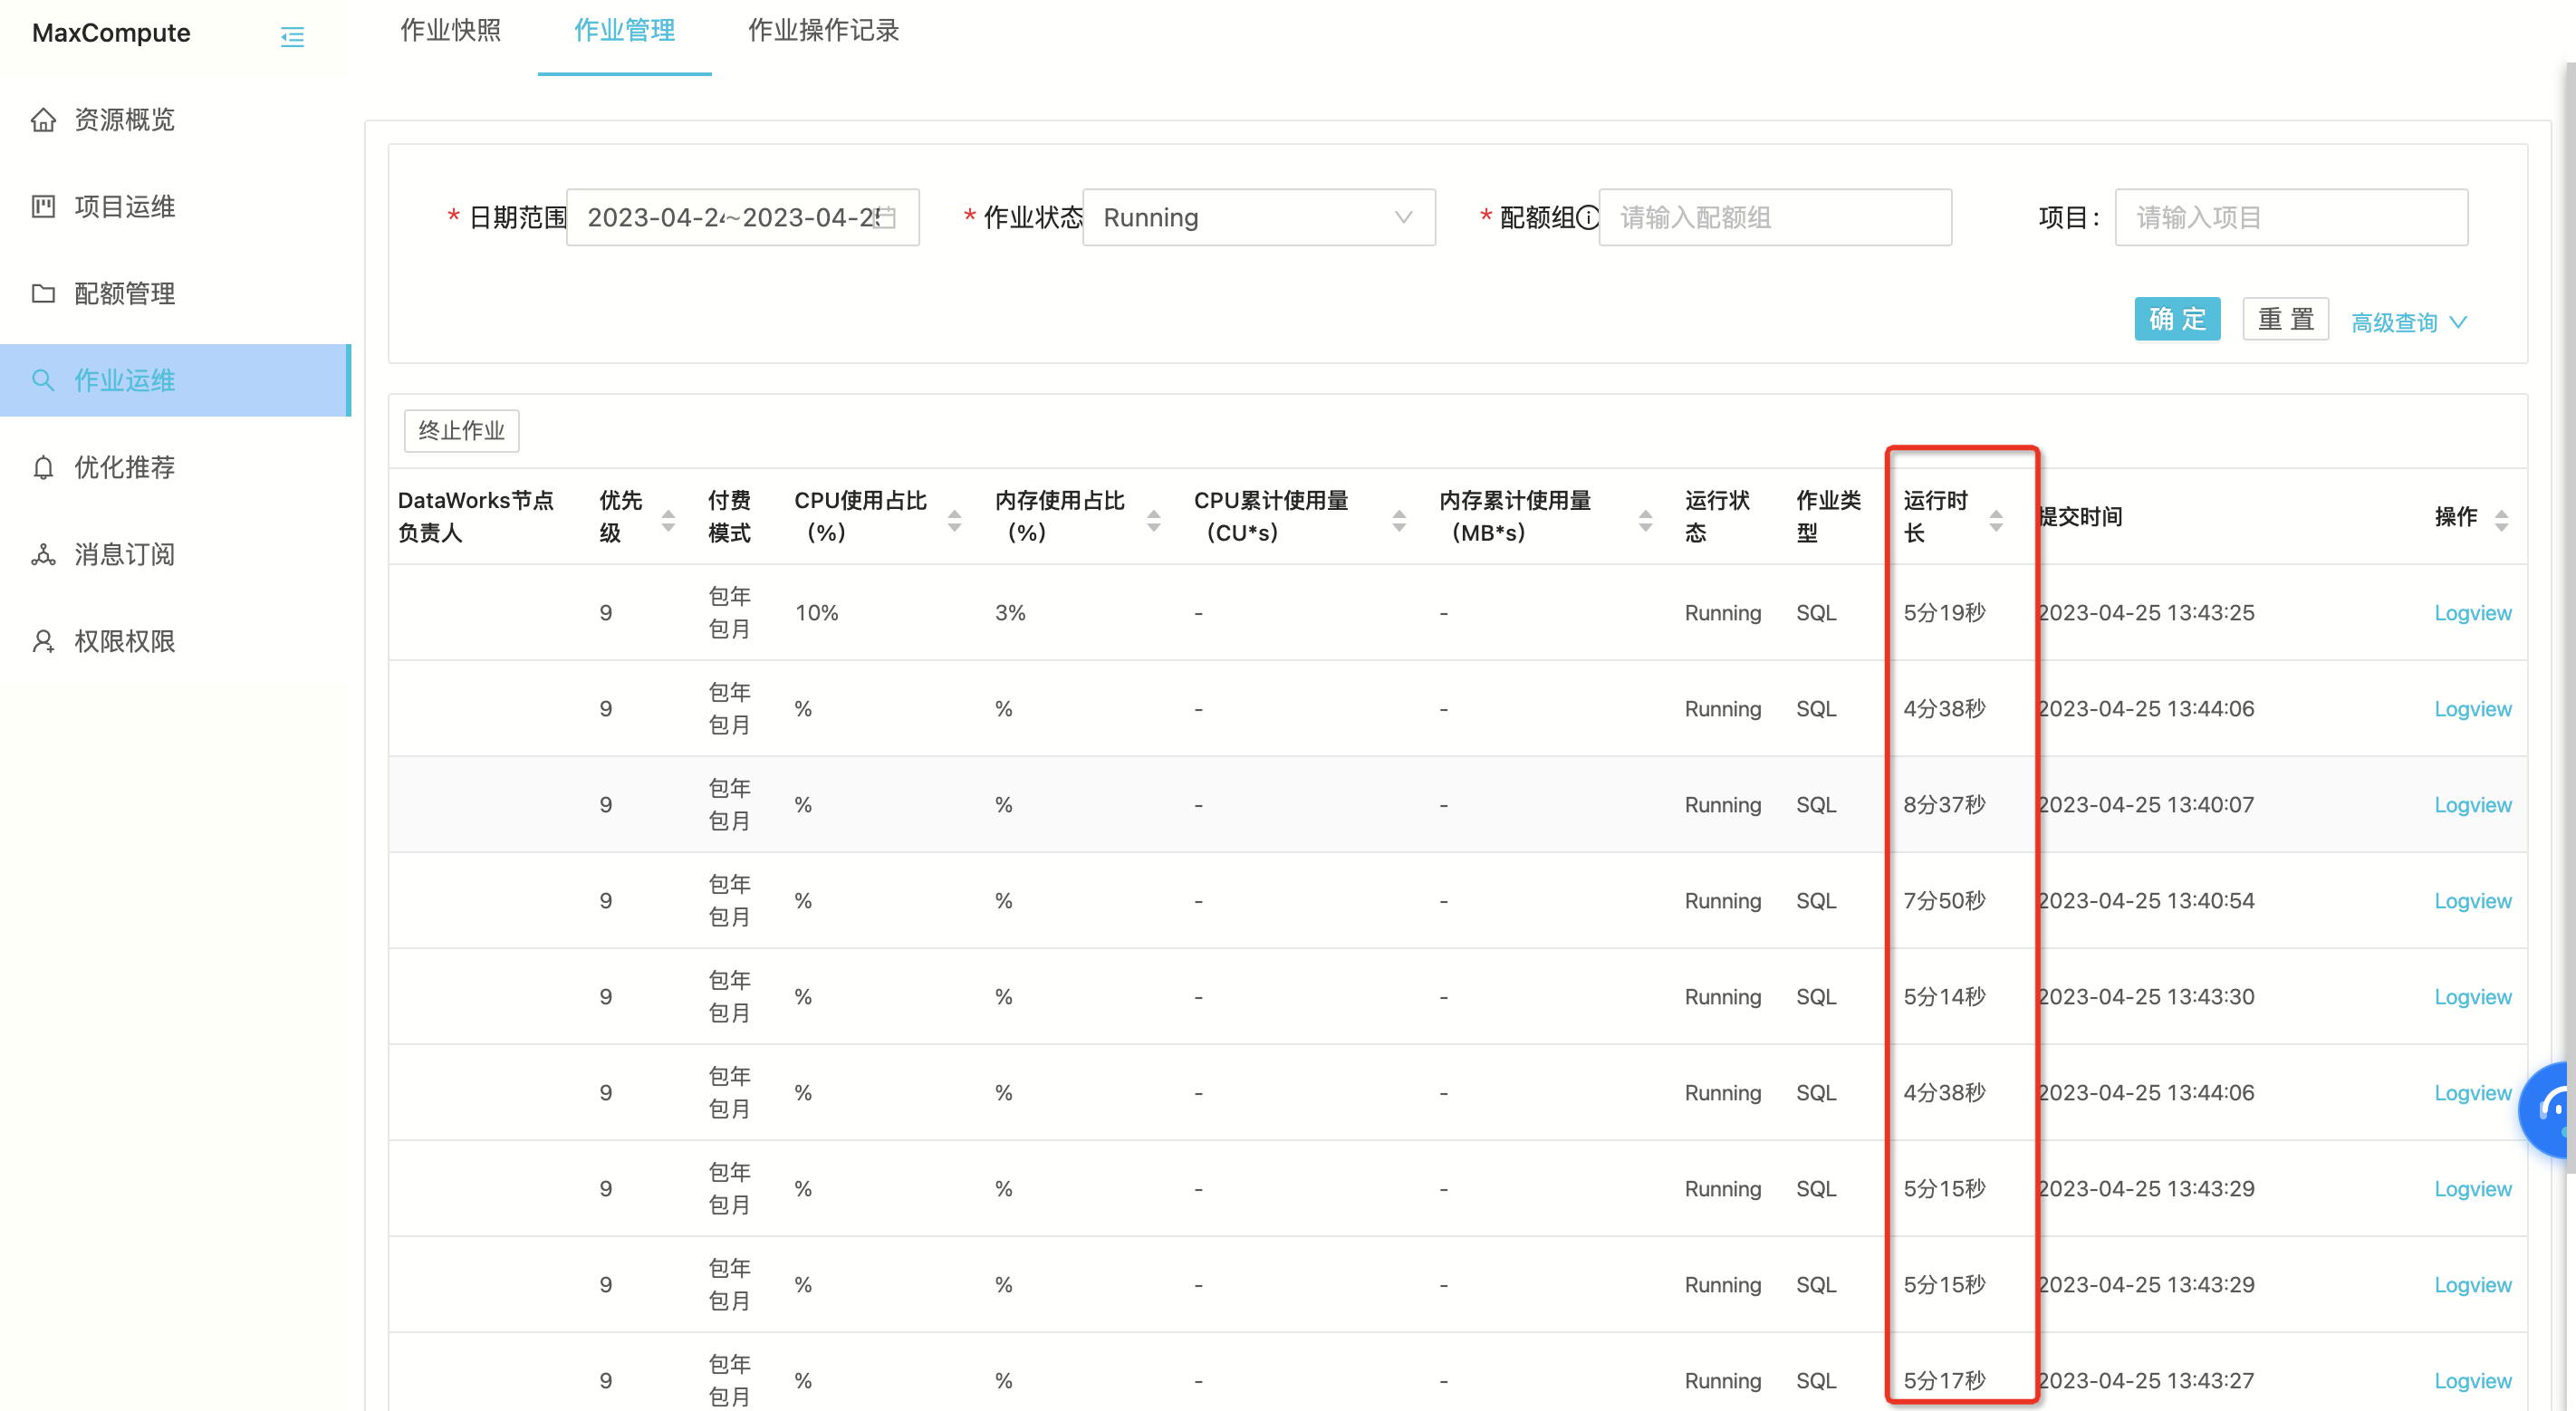
Task: Sort table by 运行时长 column
Action: [1996, 519]
